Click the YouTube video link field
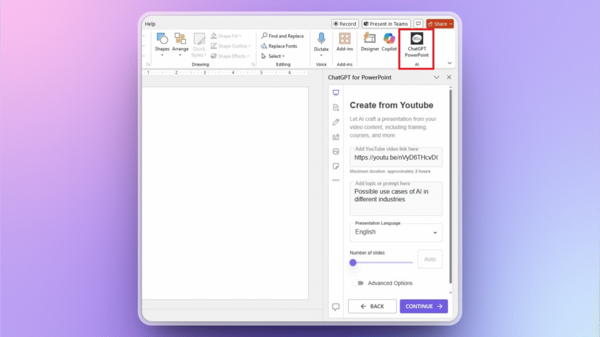Image resolution: width=600 pixels, height=337 pixels. tap(396, 158)
